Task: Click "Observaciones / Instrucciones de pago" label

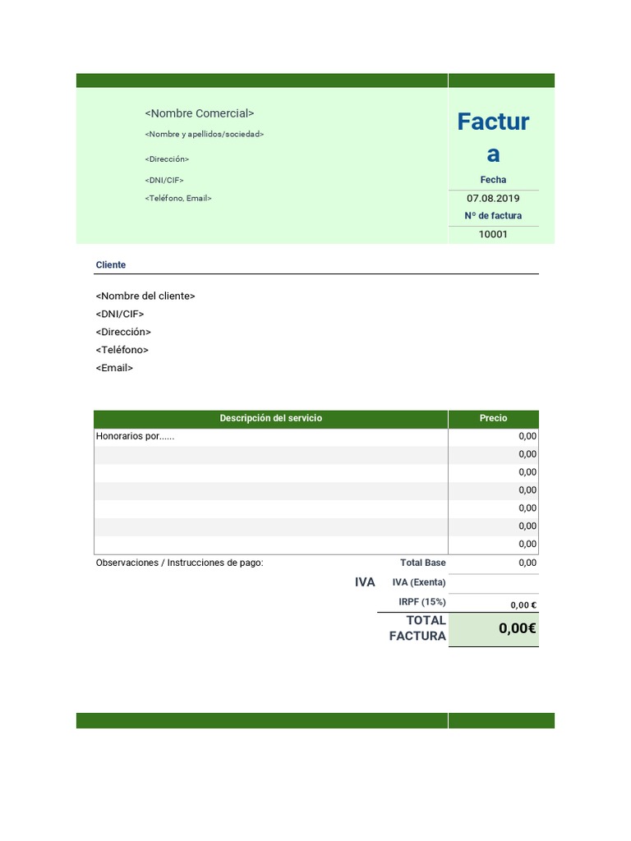Action: pos(180,563)
